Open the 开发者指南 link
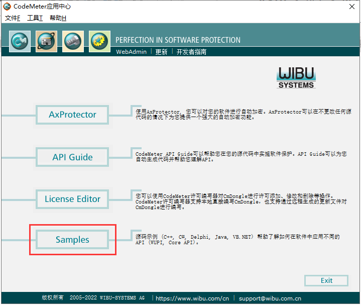The image size is (361, 305). click(x=191, y=52)
